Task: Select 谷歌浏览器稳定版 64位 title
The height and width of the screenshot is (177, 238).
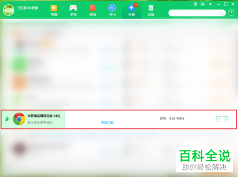Action: [44, 116]
